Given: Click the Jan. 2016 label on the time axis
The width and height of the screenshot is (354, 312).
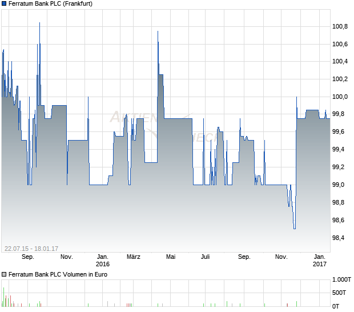Looking at the screenshot, I should (103, 261).
